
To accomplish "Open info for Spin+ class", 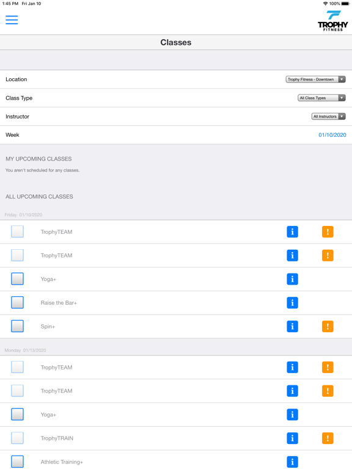I will (x=292, y=326).
